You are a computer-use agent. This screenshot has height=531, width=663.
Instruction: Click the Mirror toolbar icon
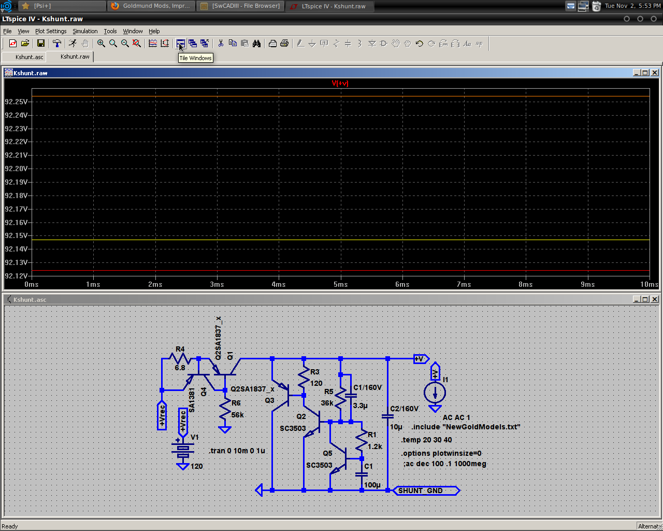pos(455,44)
